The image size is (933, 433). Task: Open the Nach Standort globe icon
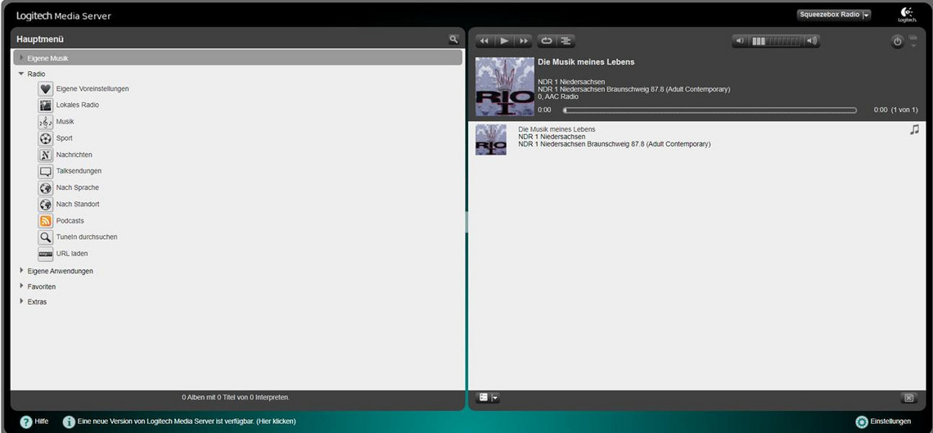(x=45, y=204)
